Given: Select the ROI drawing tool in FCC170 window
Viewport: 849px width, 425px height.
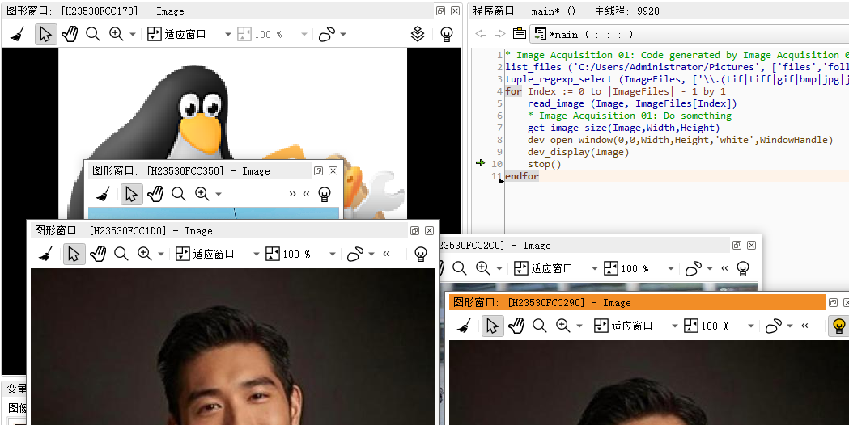Looking at the screenshot, I should [327, 35].
